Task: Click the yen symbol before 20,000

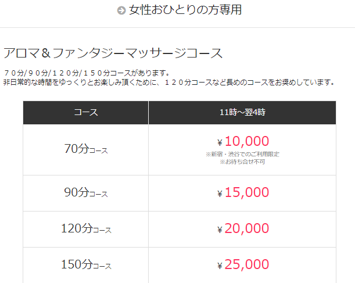Action: [x=220, y=231]
